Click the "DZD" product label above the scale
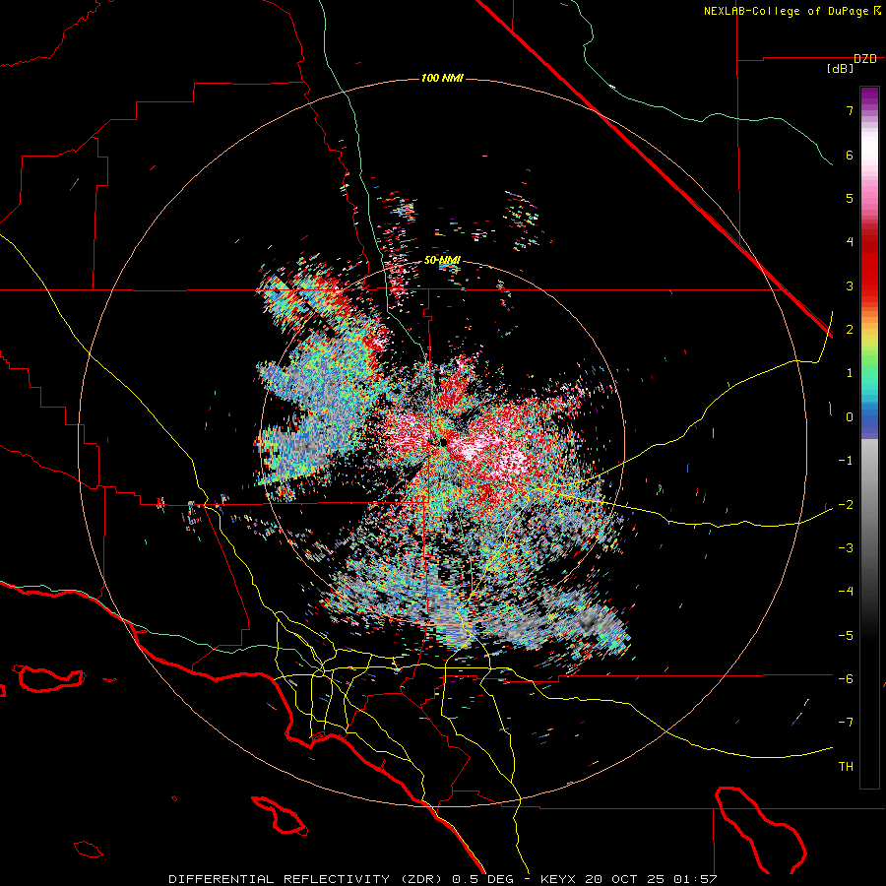 coord(865,59)
